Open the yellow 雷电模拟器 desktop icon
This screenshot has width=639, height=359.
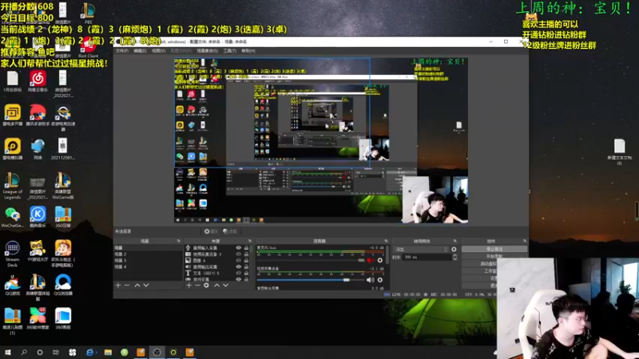pyautogui.click(x=12, y=149)
